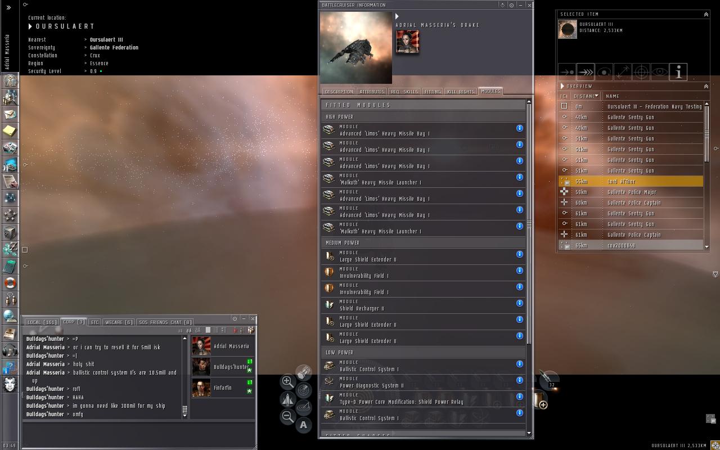This screenshot has height=450, width=720.
Task: Click the Drake ship preview image
Action: click(356, 48)
